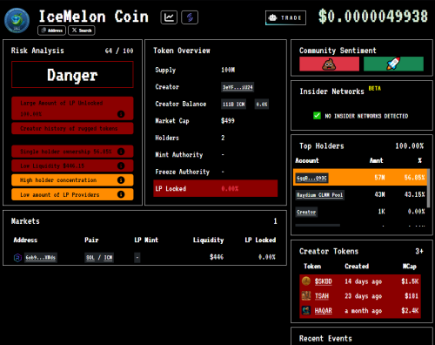
Task: Show info for Single holder ownership risk
Action: 121,152
